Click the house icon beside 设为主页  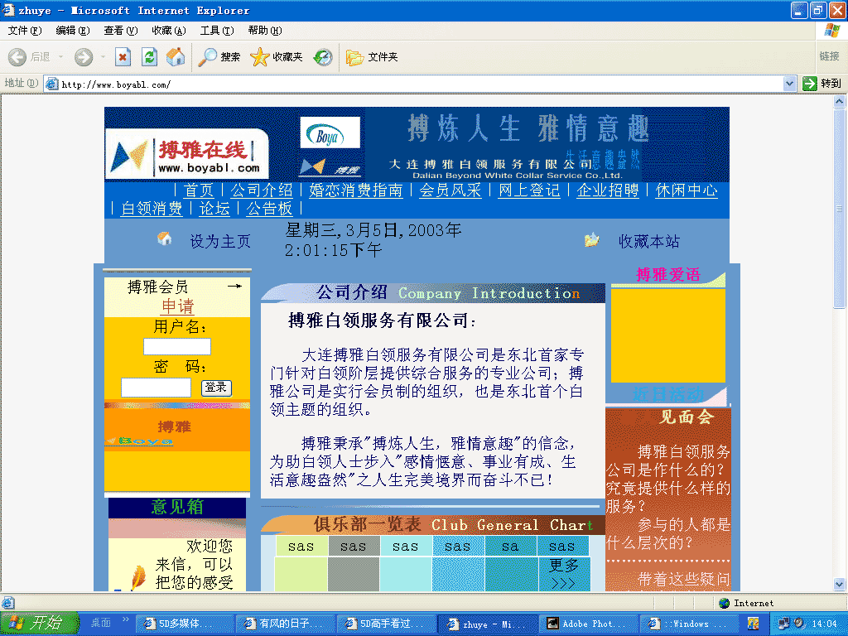(165, 239)
